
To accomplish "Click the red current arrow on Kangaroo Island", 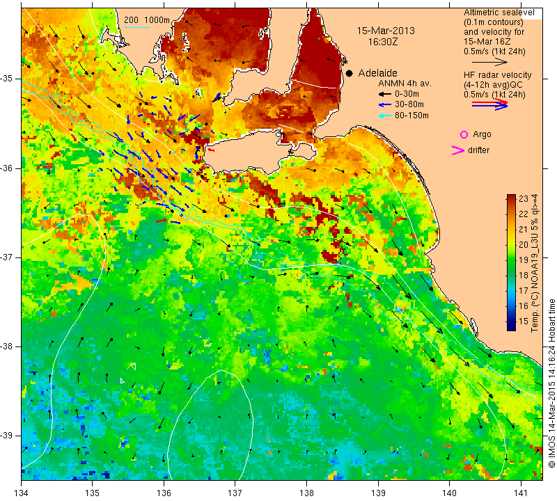I will [x=211, y=150].
